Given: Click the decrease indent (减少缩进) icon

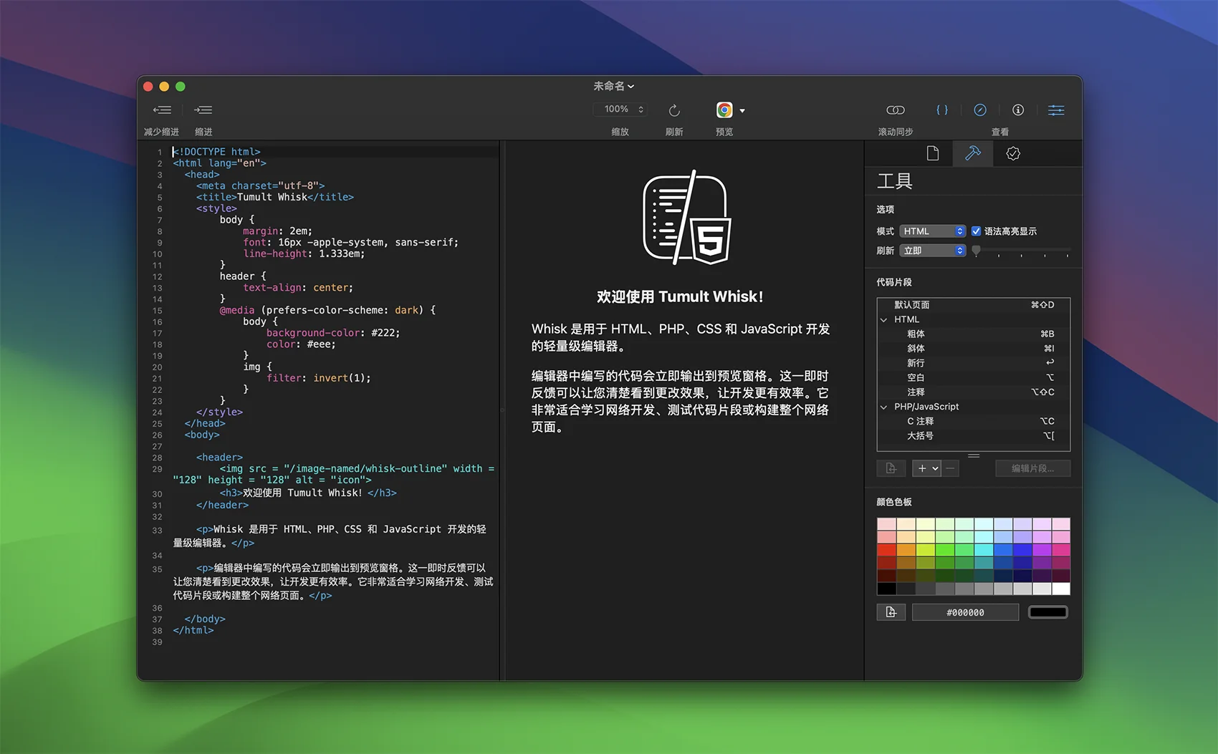Looking at the screenshot, I should (x=162, y=110).
